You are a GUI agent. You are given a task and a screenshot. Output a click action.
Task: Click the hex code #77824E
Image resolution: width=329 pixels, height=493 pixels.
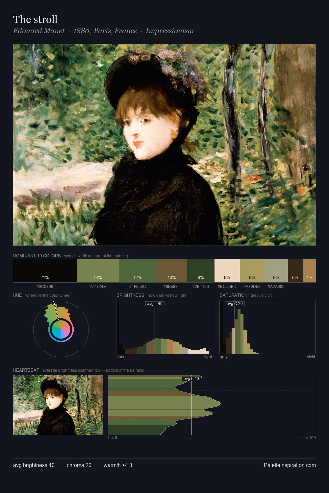[x=98, y=287]
